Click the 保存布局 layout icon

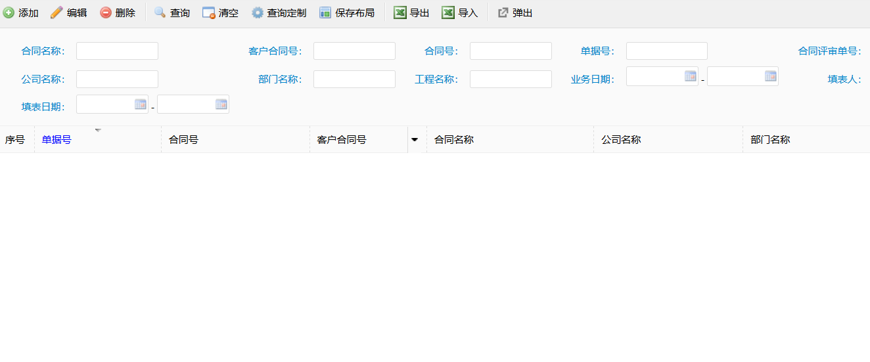click(x=325, y=12)
